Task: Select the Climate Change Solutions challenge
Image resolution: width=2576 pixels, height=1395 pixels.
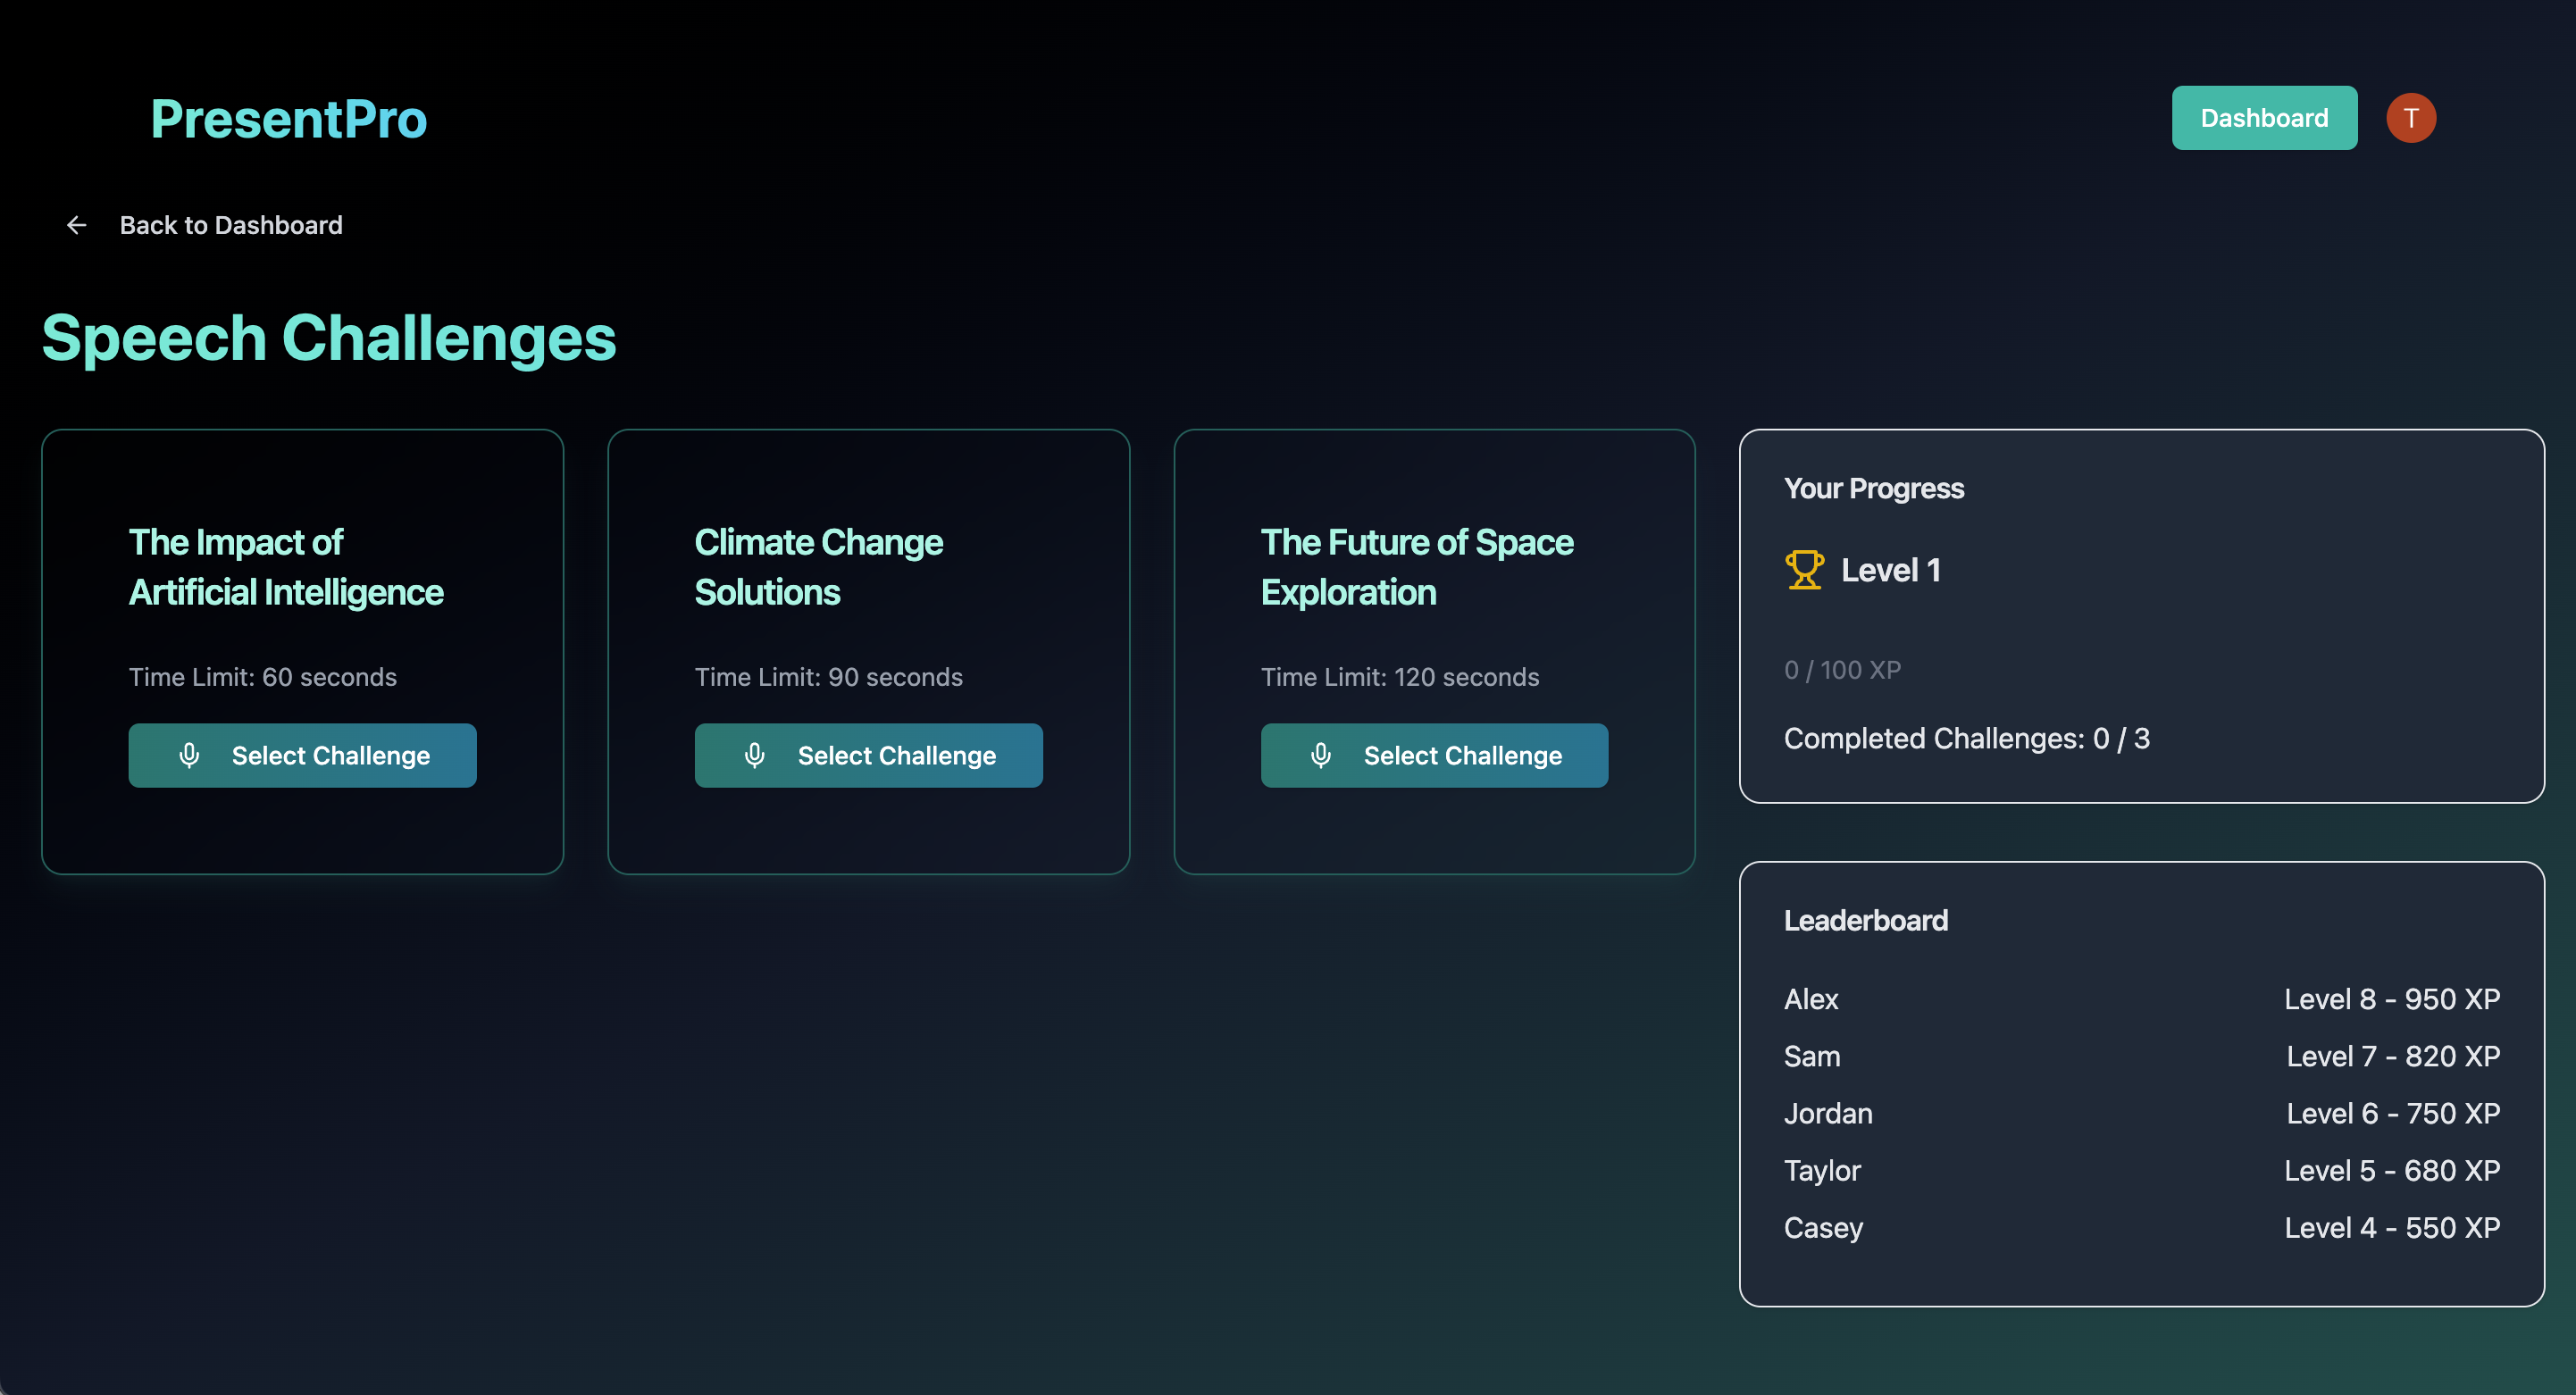Action: click(868, 755)
